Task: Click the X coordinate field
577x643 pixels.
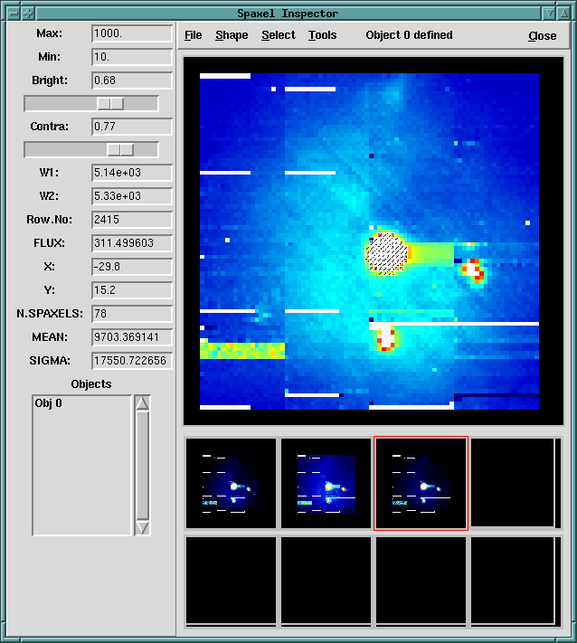Action: coord(132,267)
